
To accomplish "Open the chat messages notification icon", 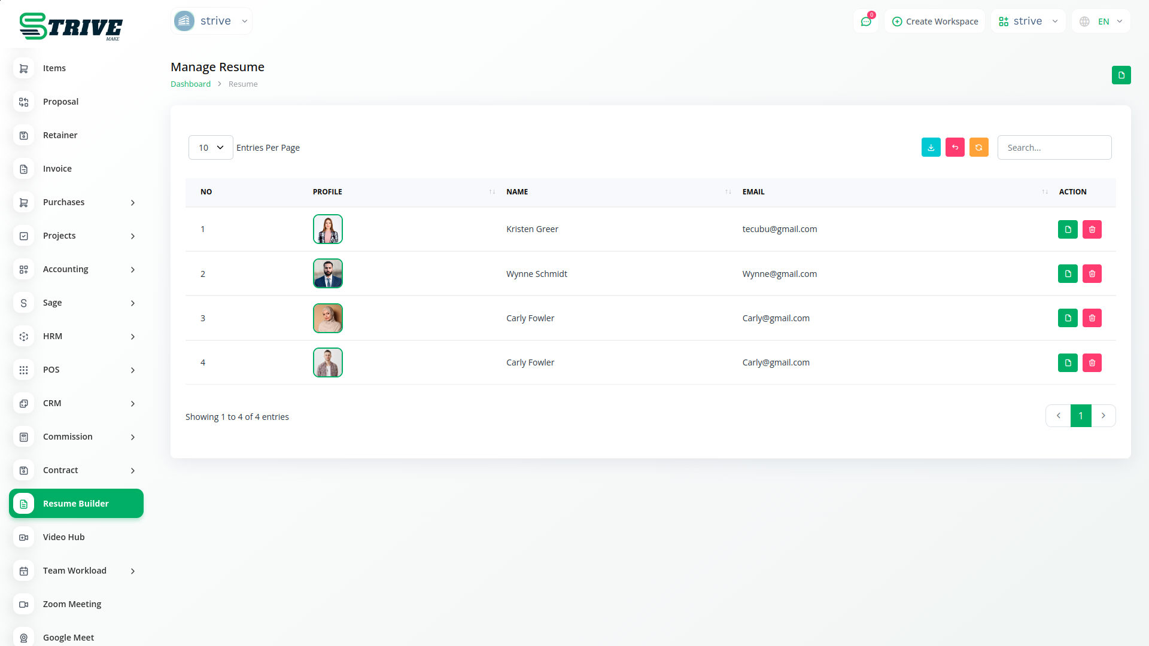I will (x=865, y=22).
